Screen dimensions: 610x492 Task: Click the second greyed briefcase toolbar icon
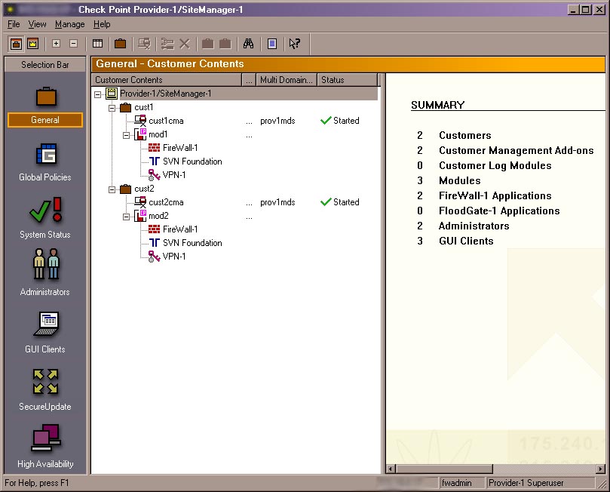pos(225,44)
